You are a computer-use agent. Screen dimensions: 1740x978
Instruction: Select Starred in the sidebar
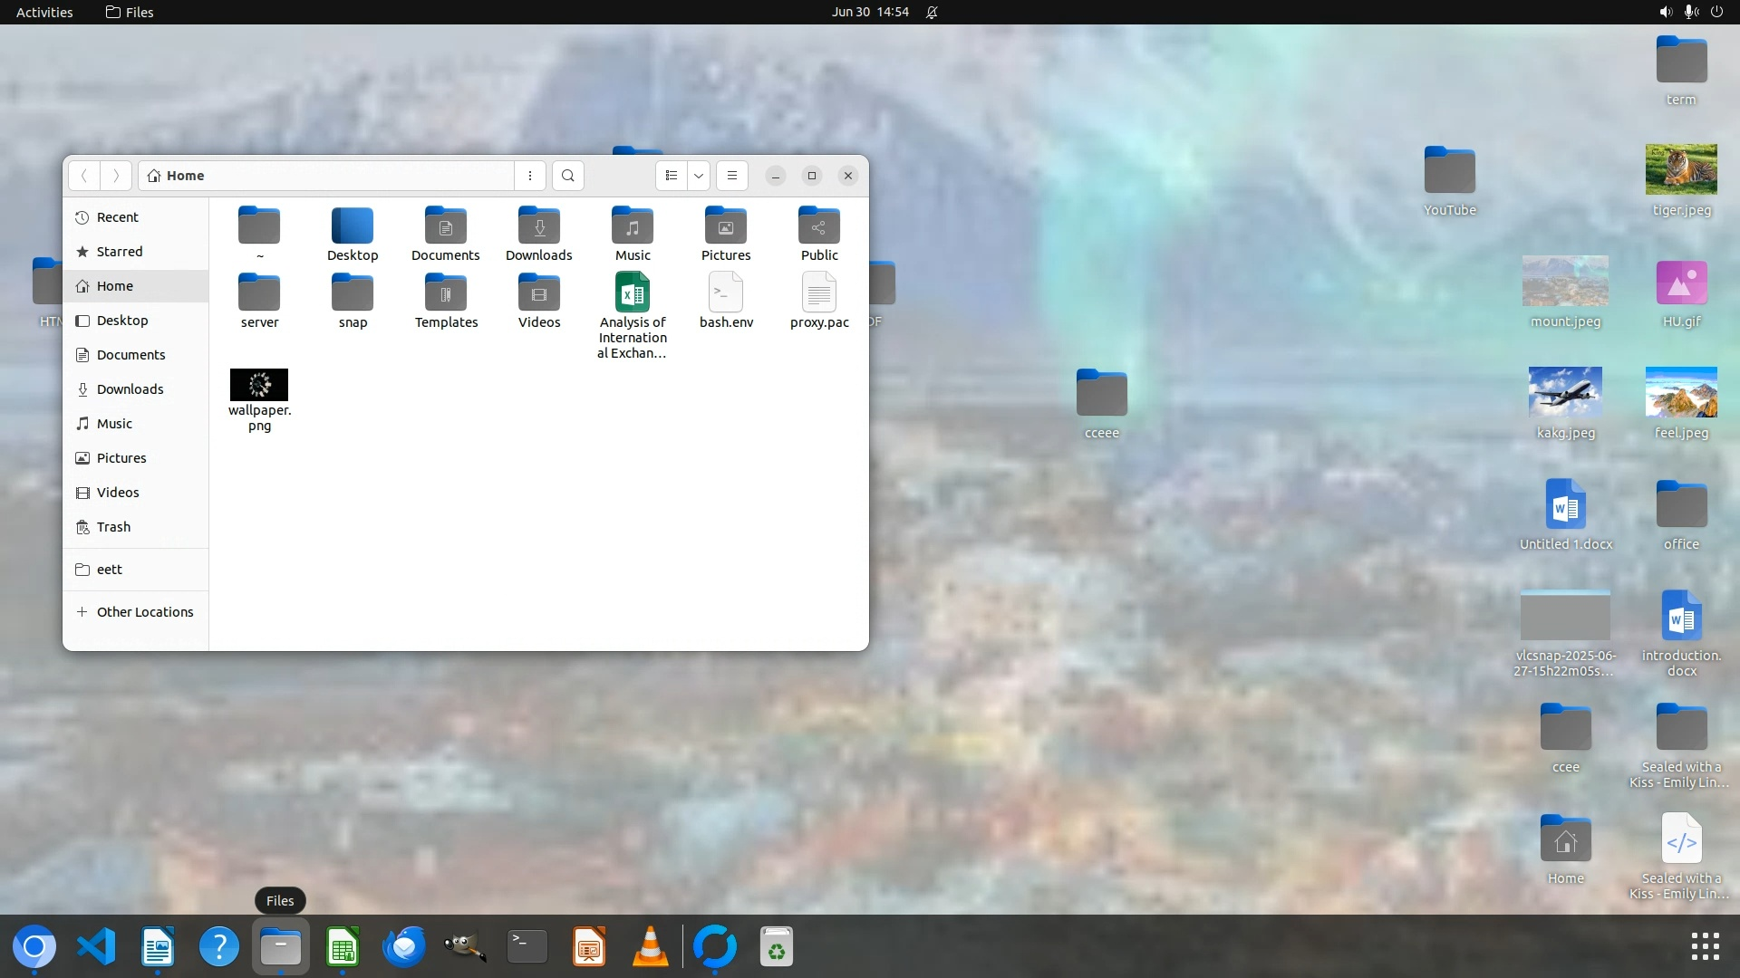[120, 252]
